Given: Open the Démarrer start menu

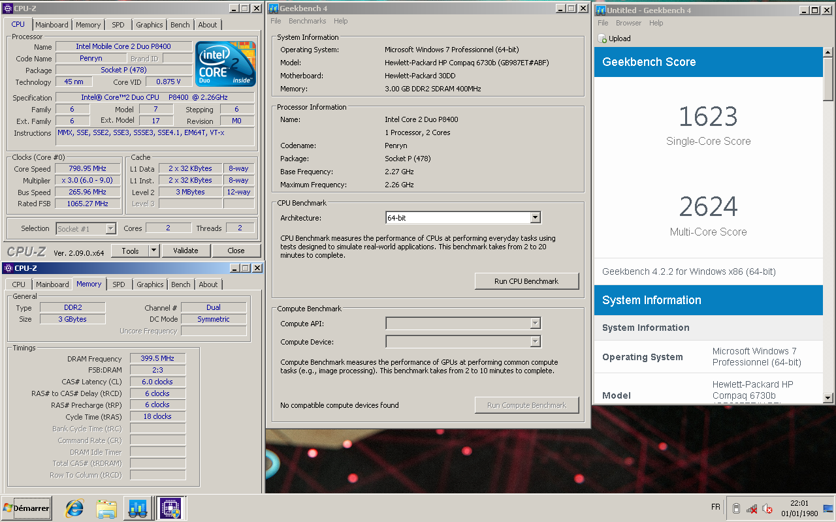Looking at the screenshot, I should (26, 508).
